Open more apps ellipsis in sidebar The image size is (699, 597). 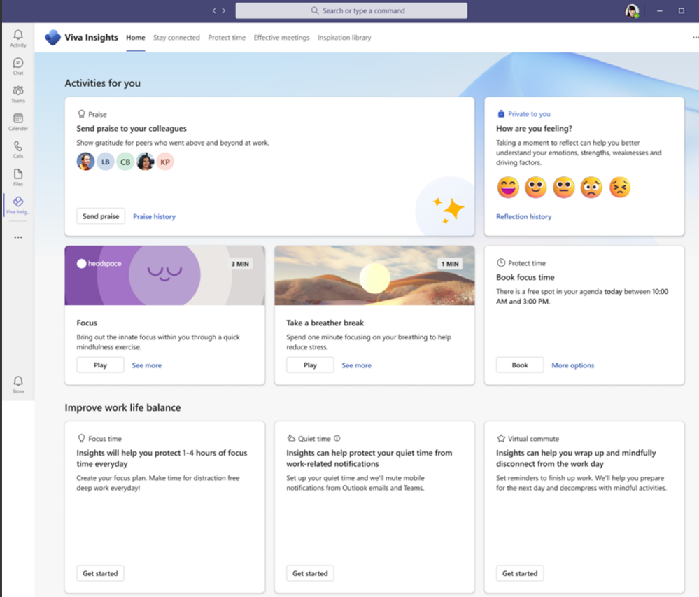coord(17,237)
